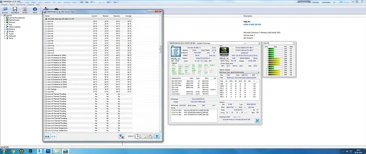
Task: Open the Report menu
Action: [x=12, y=4]
